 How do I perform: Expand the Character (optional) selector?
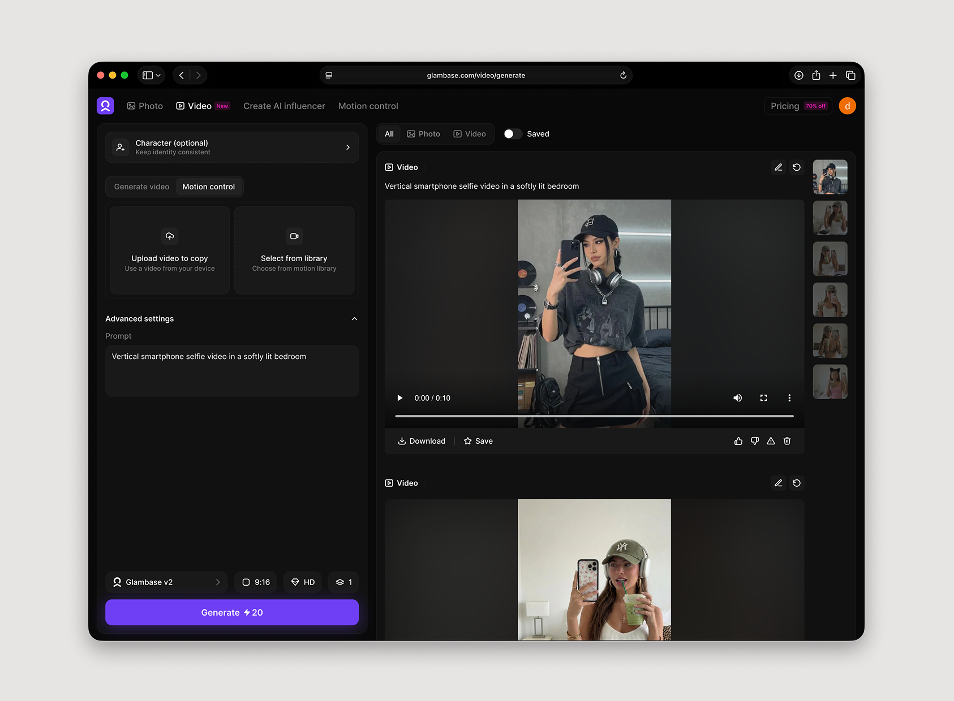(232, 147)
